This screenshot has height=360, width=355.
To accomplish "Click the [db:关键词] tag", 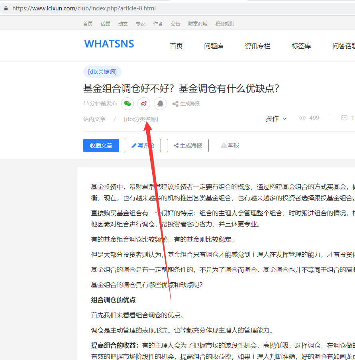I will click(102, 72).
